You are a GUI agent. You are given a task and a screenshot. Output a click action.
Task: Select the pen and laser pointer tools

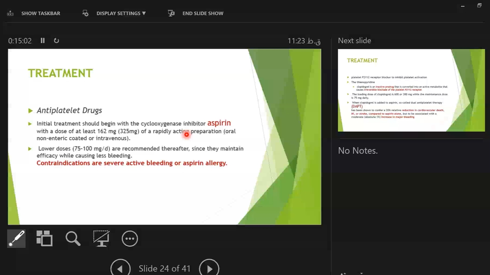pyautogui.click(x=16, y=239)
